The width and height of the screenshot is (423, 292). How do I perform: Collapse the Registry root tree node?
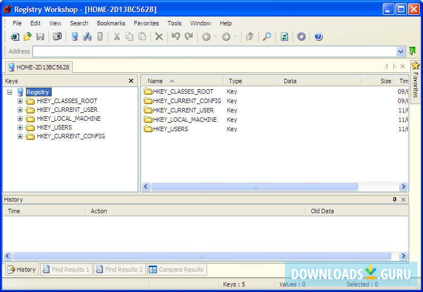click(x=10, y=93)
